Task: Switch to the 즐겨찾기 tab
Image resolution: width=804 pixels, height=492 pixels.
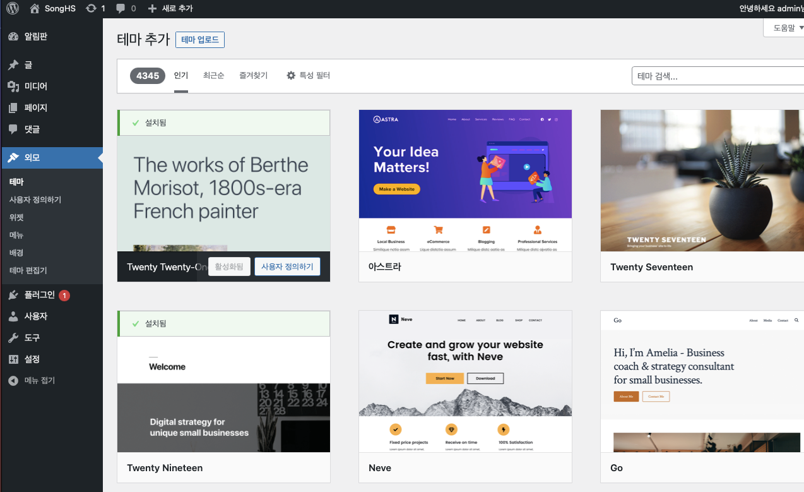Action: pos(253,75)
